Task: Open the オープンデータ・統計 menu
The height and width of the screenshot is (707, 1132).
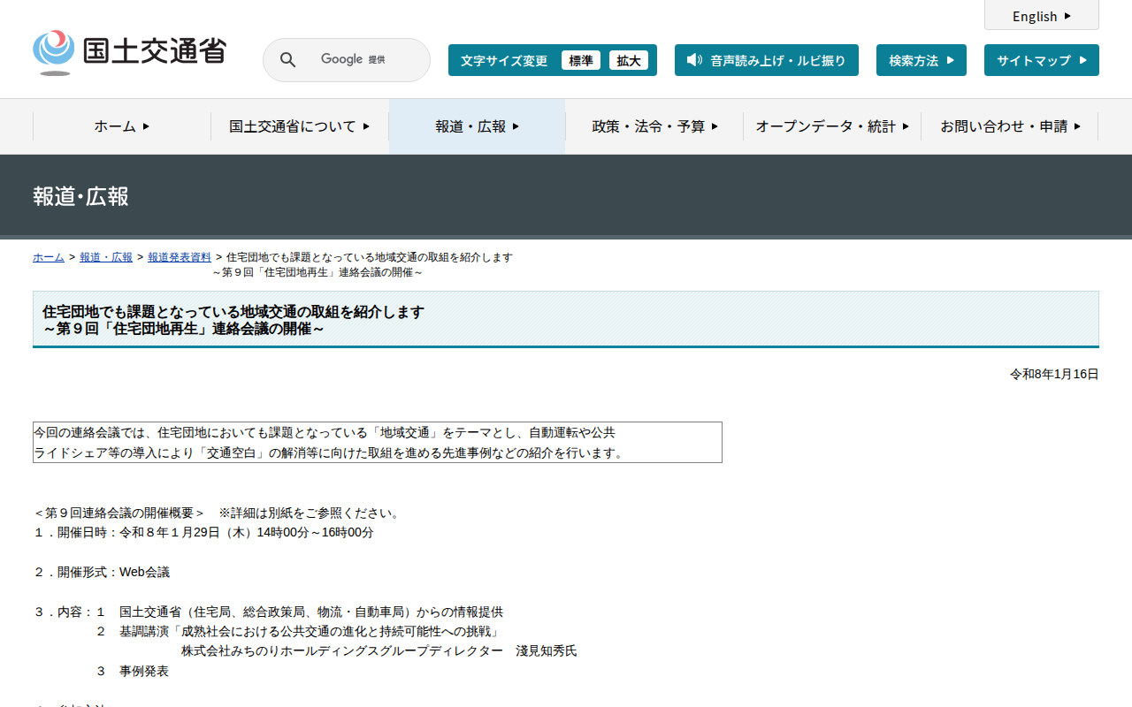Action: point(832,126)
